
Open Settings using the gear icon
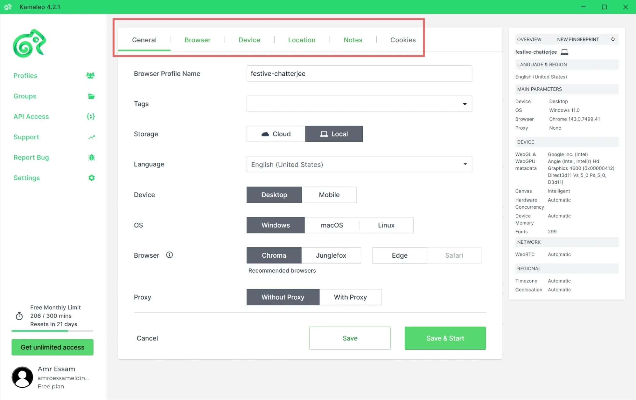(91, 178)
